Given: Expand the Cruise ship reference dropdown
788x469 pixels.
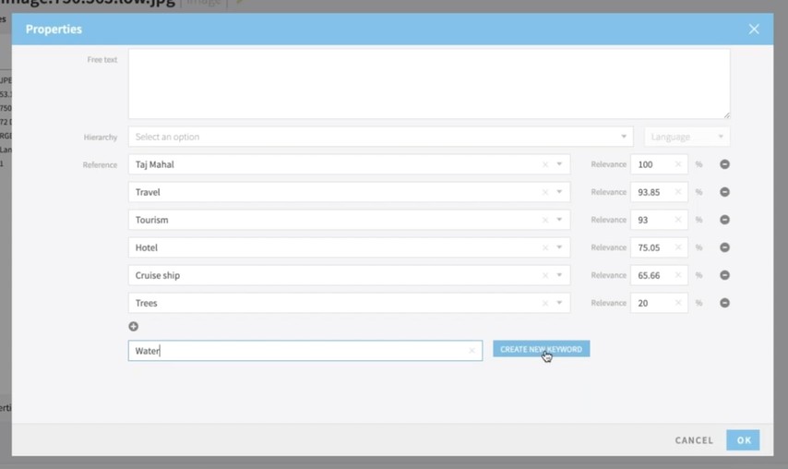Looking at the screenshot, I should point(559,275).
